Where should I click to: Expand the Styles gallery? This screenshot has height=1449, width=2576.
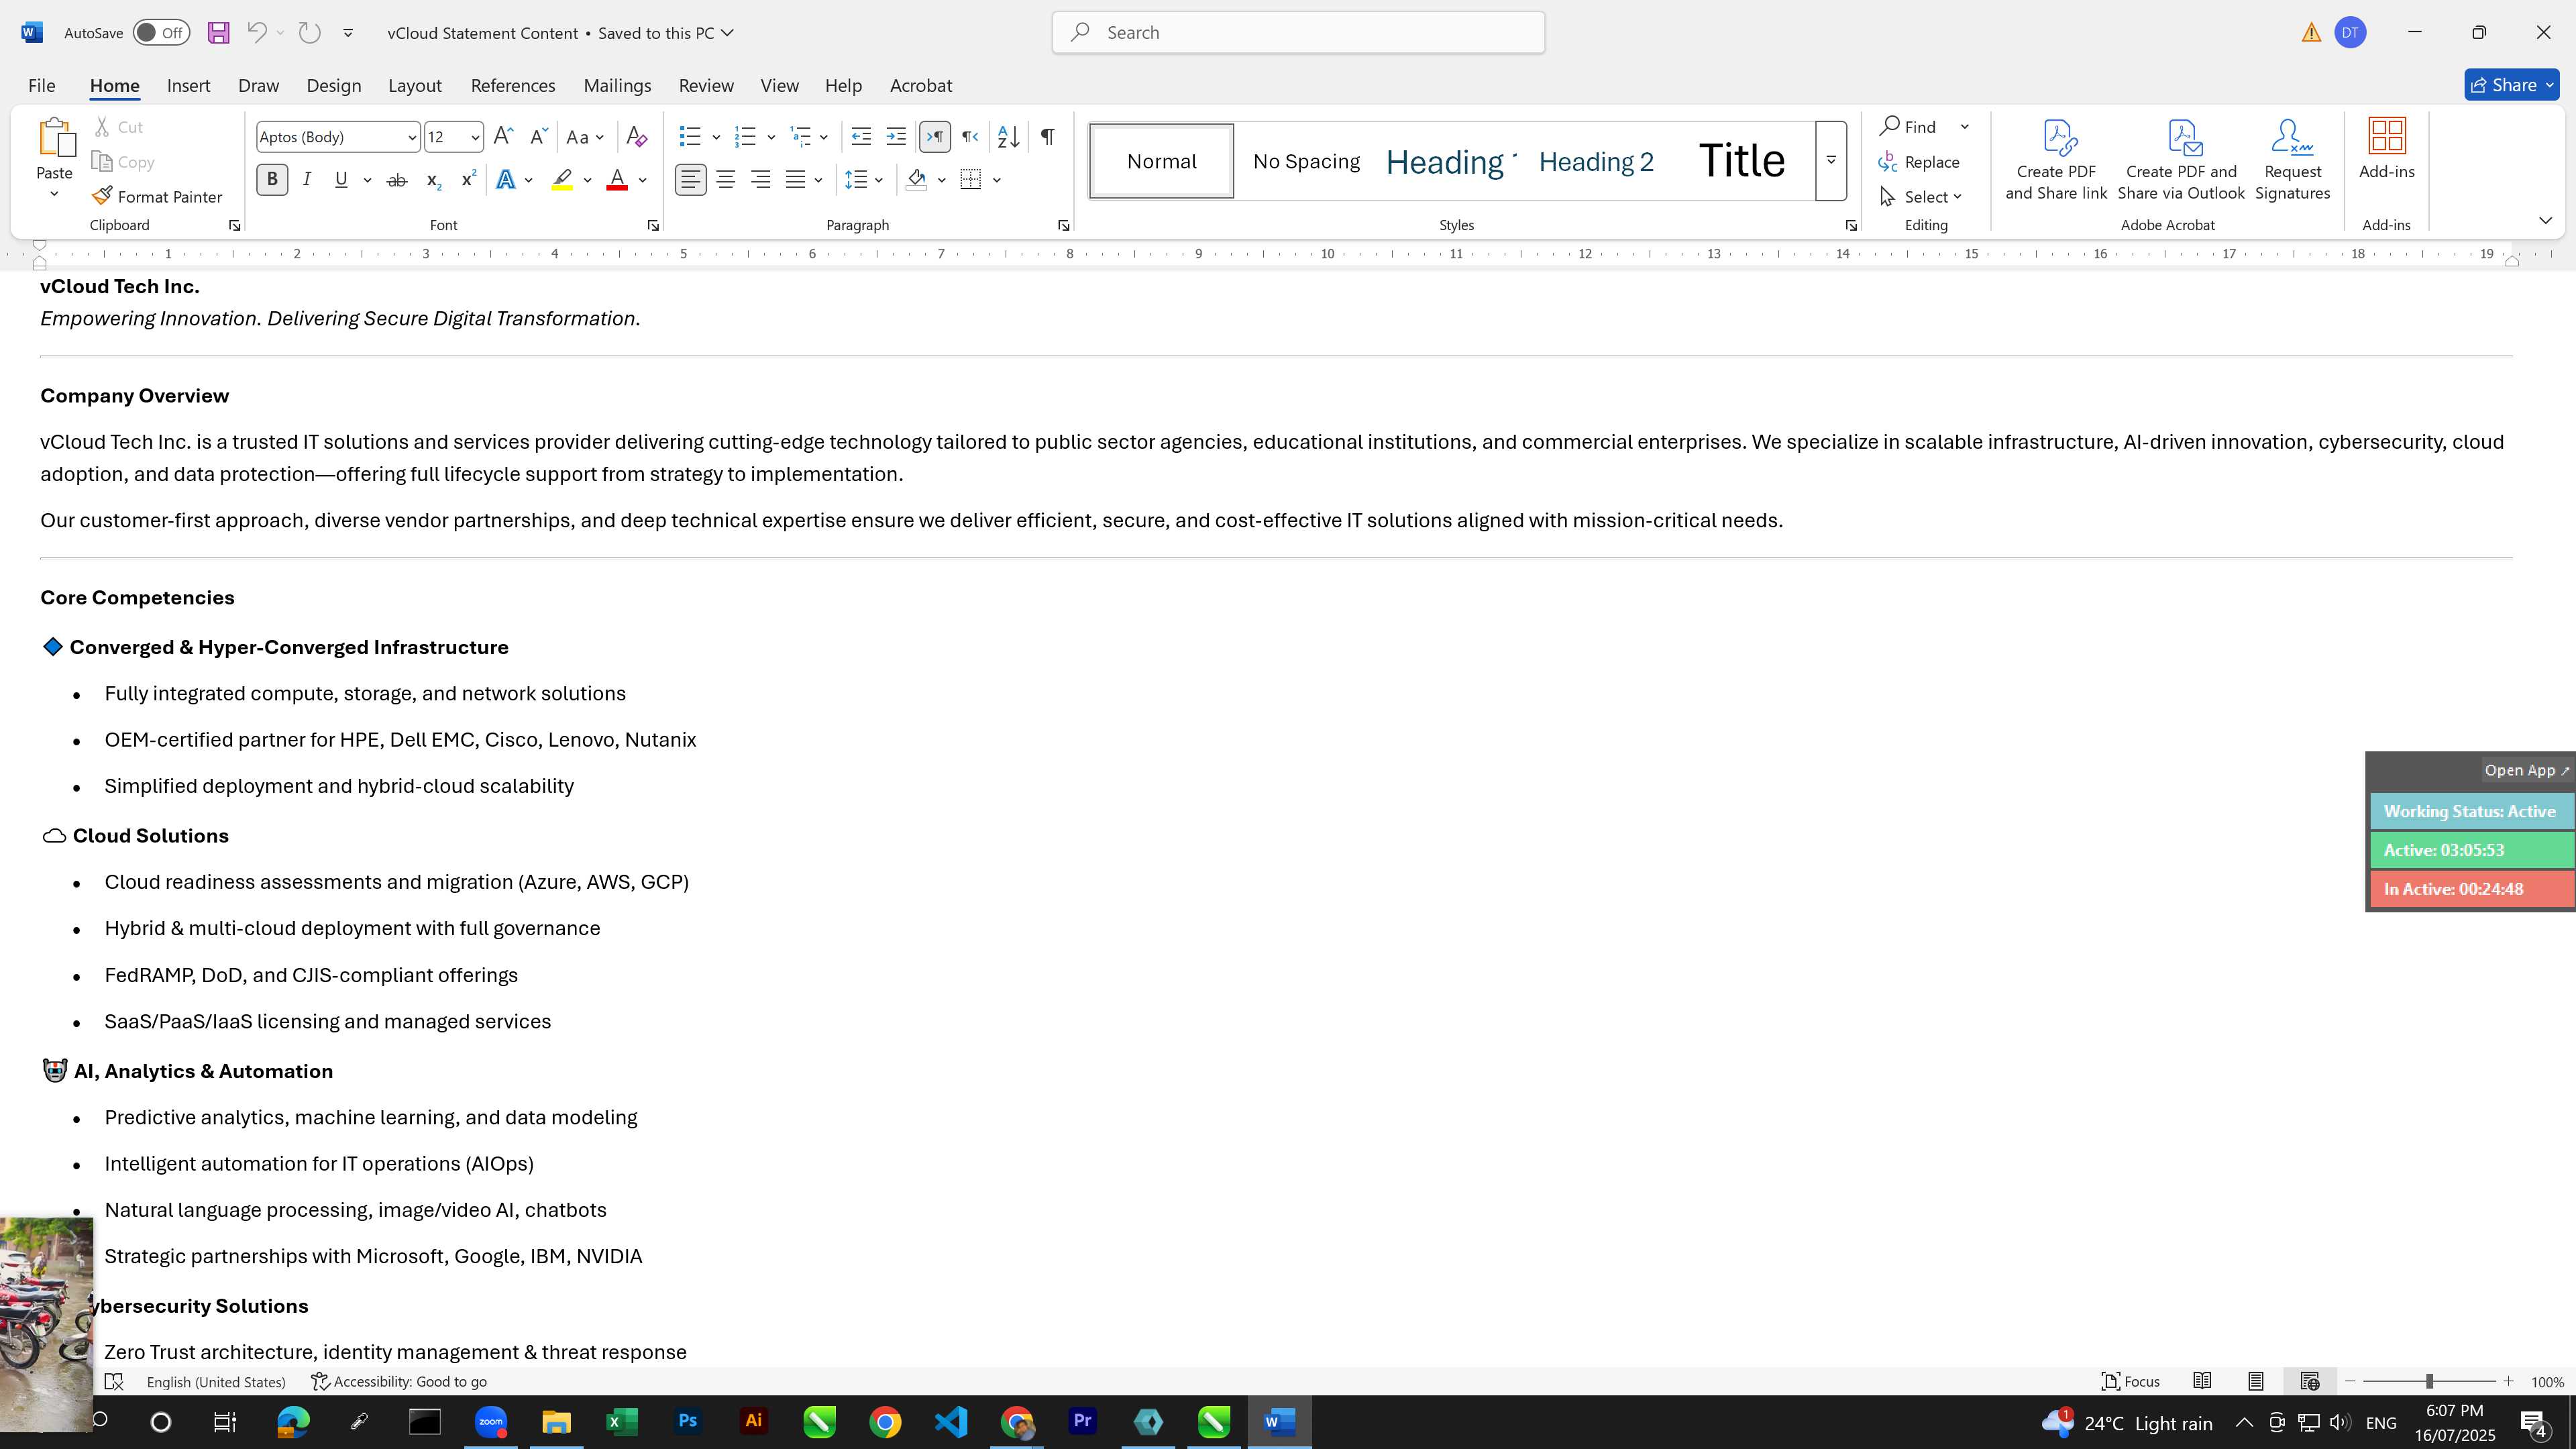coord(1831,161)
